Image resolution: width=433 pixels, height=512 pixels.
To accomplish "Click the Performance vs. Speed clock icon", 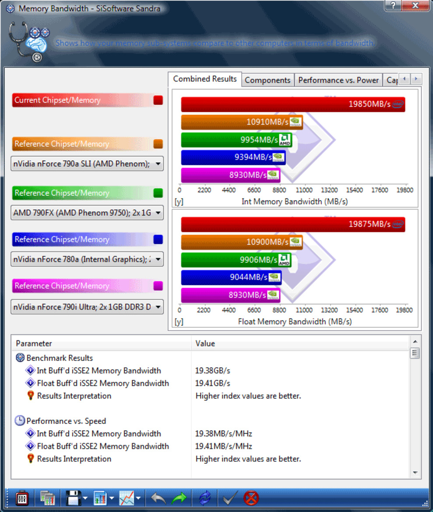I will tap(20, 420).
